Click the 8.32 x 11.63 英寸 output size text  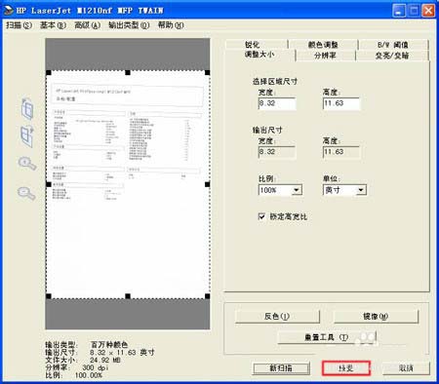(x=122, y=352)
